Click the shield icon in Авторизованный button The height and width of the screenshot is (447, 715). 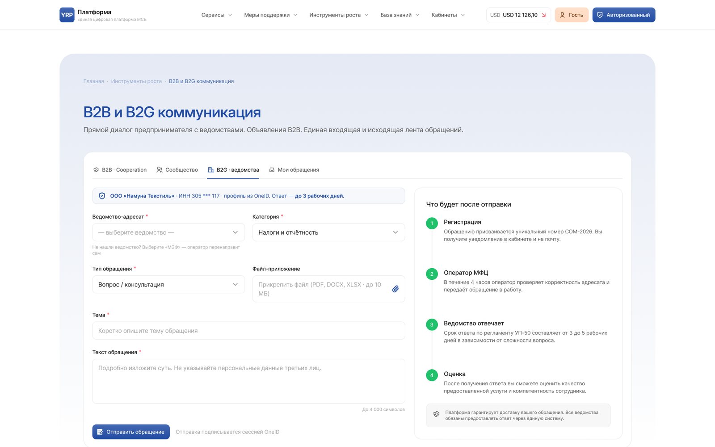[x=600, y=15]
